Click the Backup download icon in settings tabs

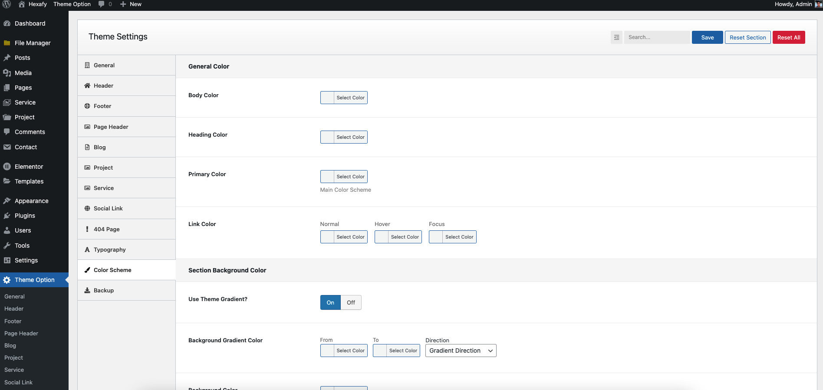(x=87, y=290)
